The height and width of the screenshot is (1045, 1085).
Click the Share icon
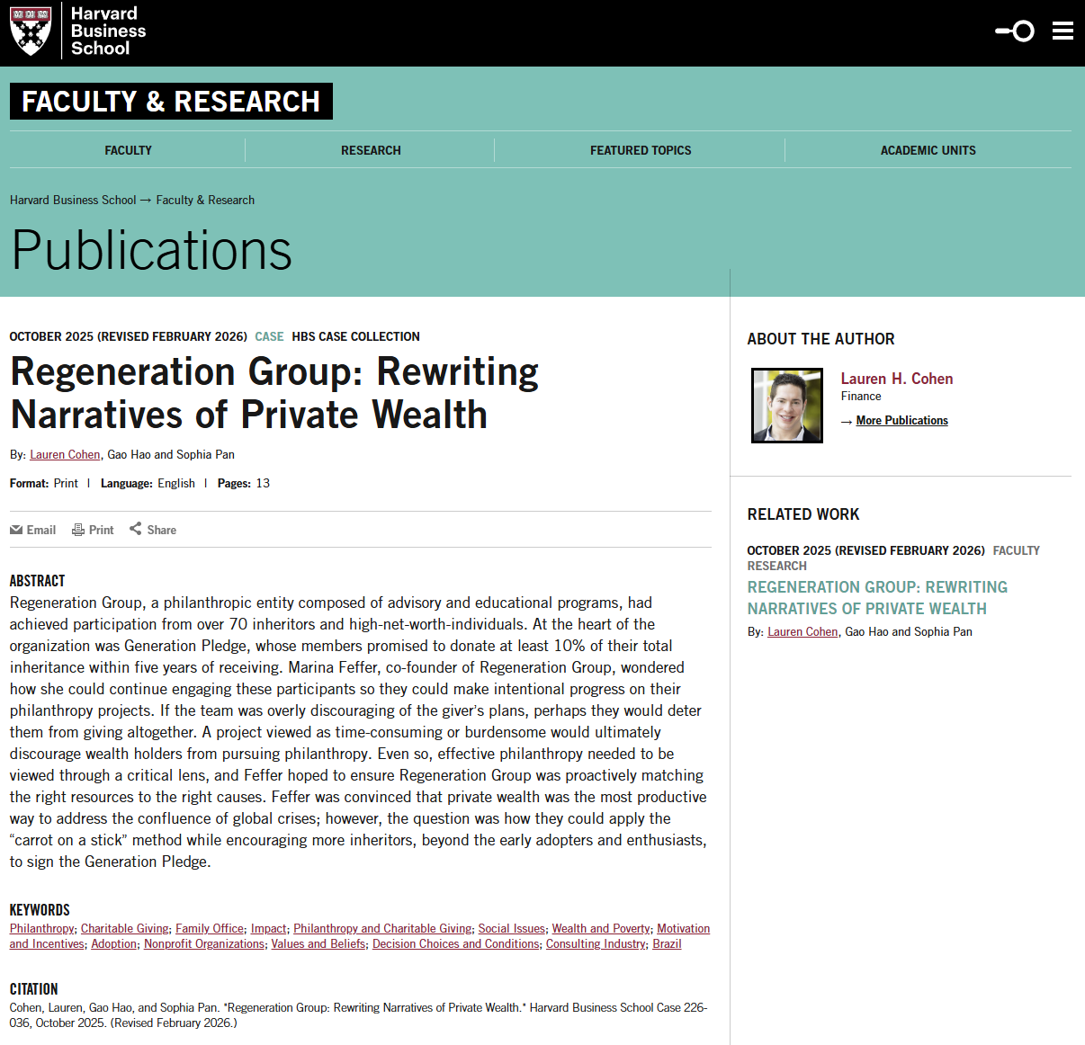click(x=136, y=529)
